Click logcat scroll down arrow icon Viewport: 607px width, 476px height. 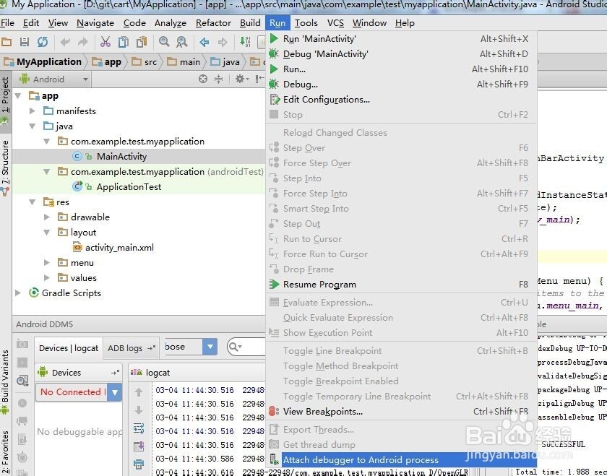139,410
